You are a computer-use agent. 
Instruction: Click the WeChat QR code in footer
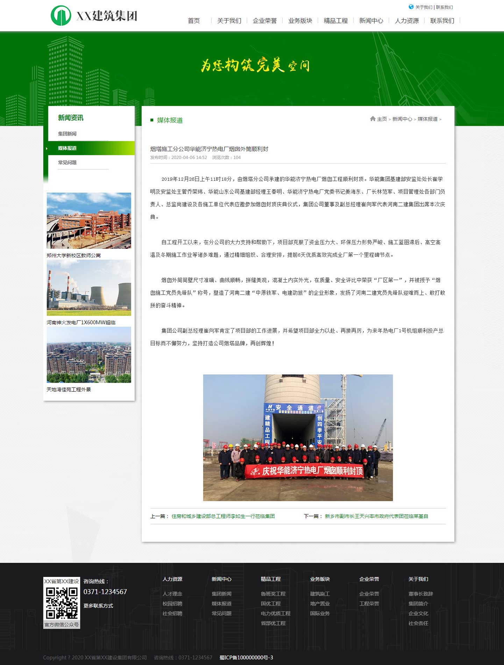62,603
